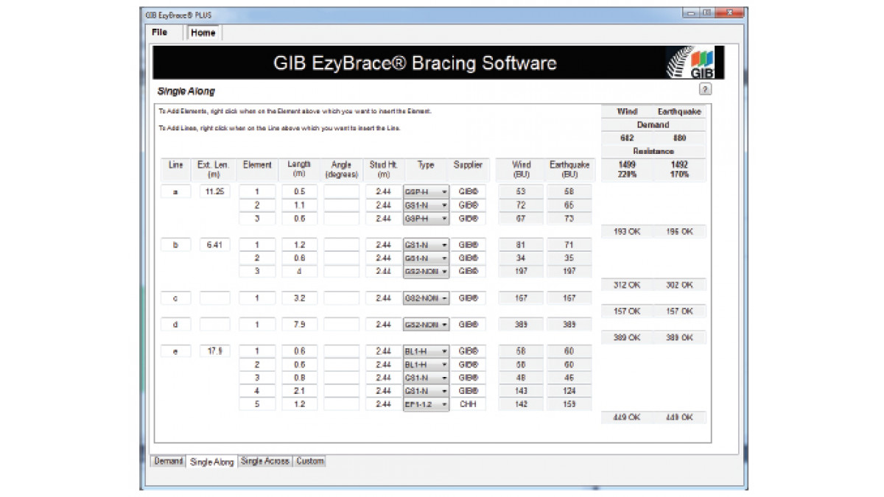
Task: Click the help question mark button
Action: tap(705, 89)
